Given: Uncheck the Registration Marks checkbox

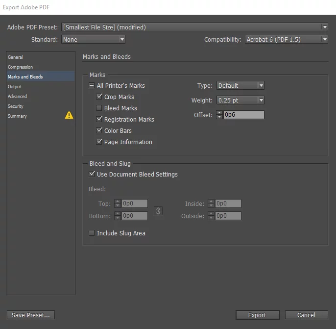Looking at the screenshot, I should click(x=99, y=119).
